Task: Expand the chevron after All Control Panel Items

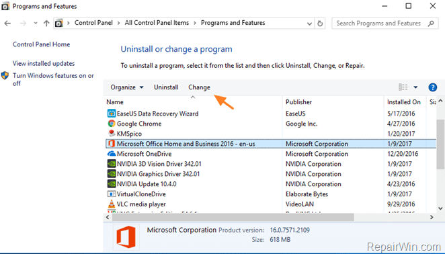Action: [x=195, y=23]
